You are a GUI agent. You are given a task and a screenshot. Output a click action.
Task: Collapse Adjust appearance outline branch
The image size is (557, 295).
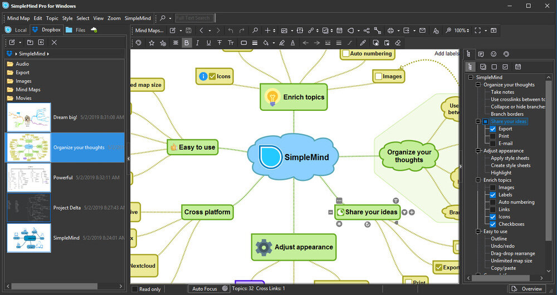[x=478, y=151]
